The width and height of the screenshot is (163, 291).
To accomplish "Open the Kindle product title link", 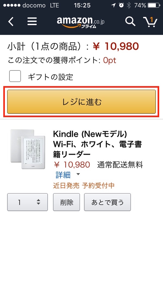I will tap(97, 144).
